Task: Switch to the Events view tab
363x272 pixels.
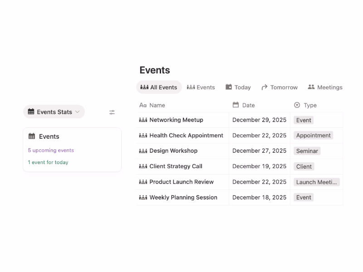Action: pos(201,87)
